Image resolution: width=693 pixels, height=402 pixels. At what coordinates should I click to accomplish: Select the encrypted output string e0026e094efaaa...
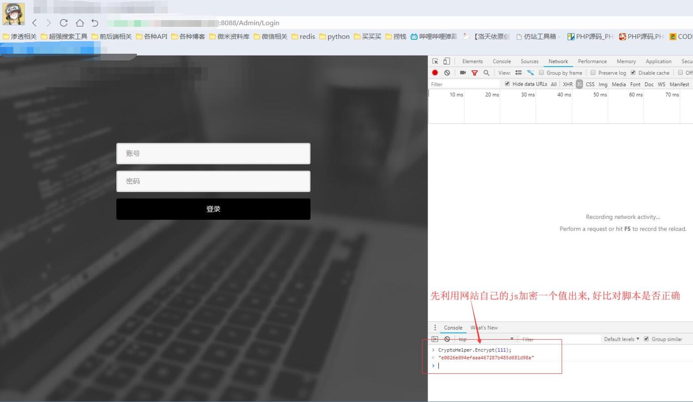(486, 358)
